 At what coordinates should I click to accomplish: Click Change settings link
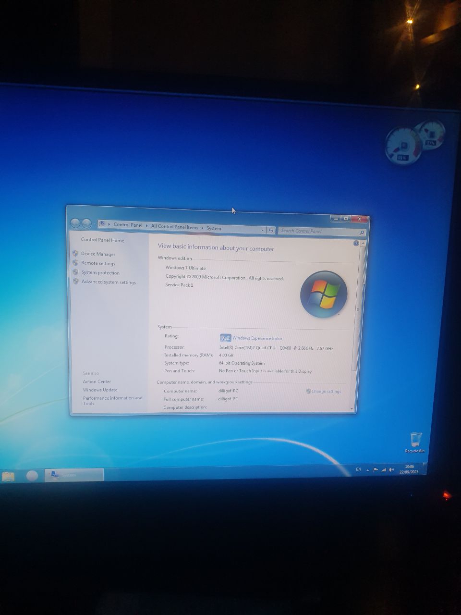point(326,391)
